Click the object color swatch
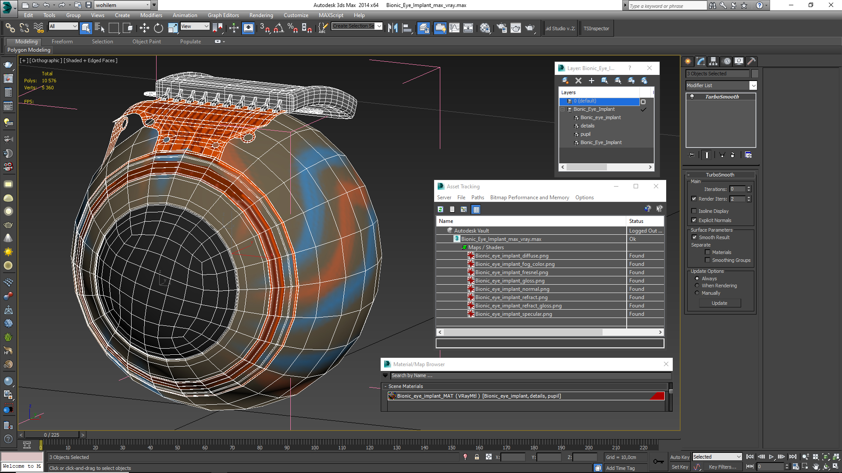Image resolution: width=842 pixels, height=473 pixels. (x=755, y=74)
